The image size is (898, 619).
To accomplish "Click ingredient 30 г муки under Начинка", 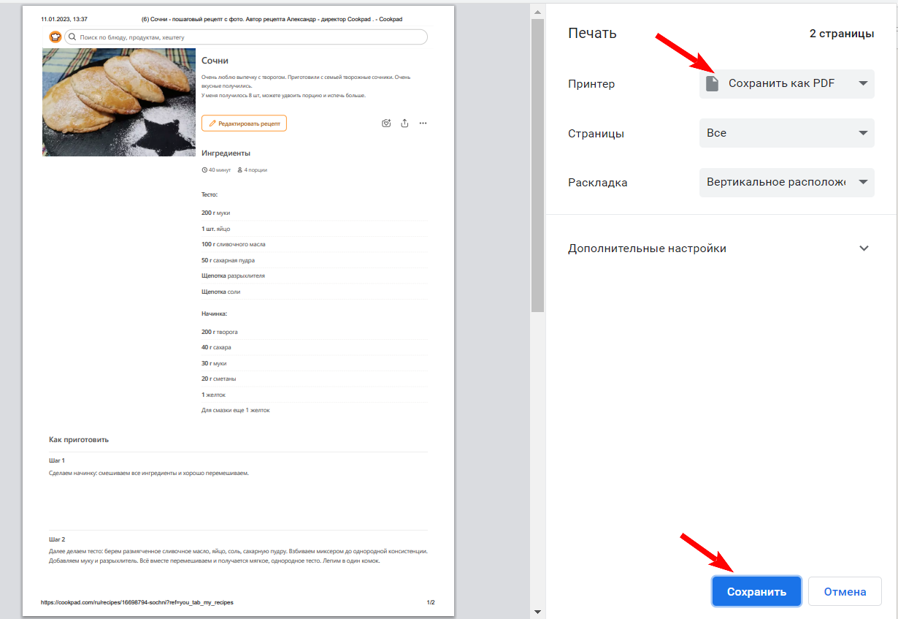I will point(214,363).
